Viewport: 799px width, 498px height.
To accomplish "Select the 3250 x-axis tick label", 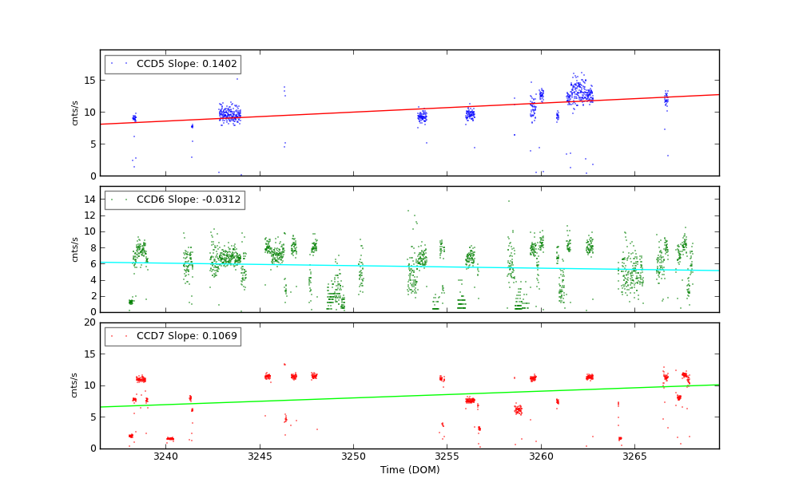I will pyautogui.click(x=353, y=457).
